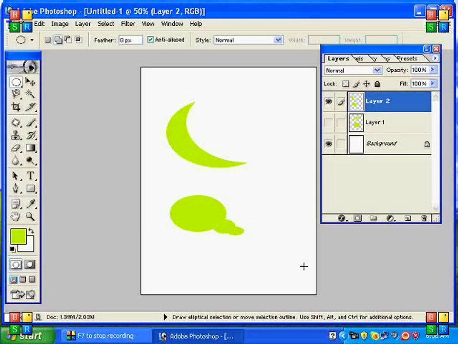Open the Filter menu
The image size is (458, 344).
[x=128, y=24]
